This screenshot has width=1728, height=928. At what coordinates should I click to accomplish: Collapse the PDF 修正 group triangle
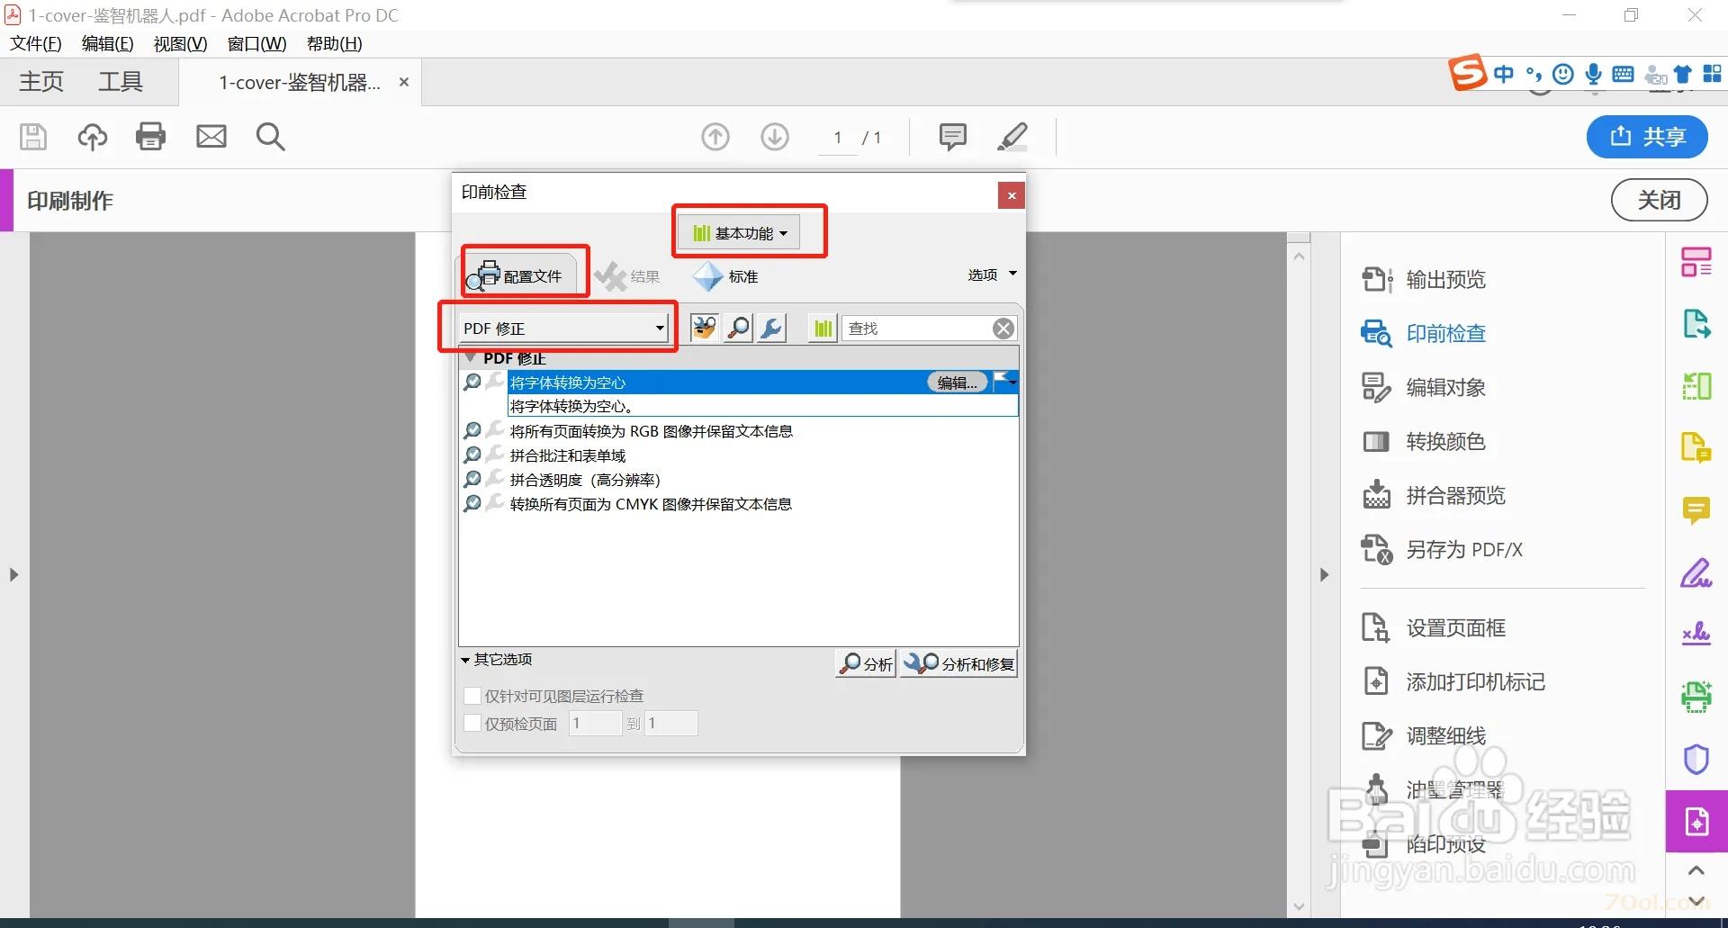[470, 357]
